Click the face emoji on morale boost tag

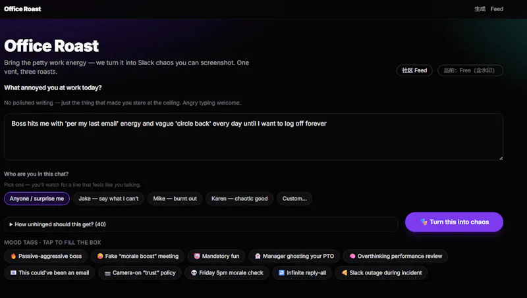click(x=100, y=256)
